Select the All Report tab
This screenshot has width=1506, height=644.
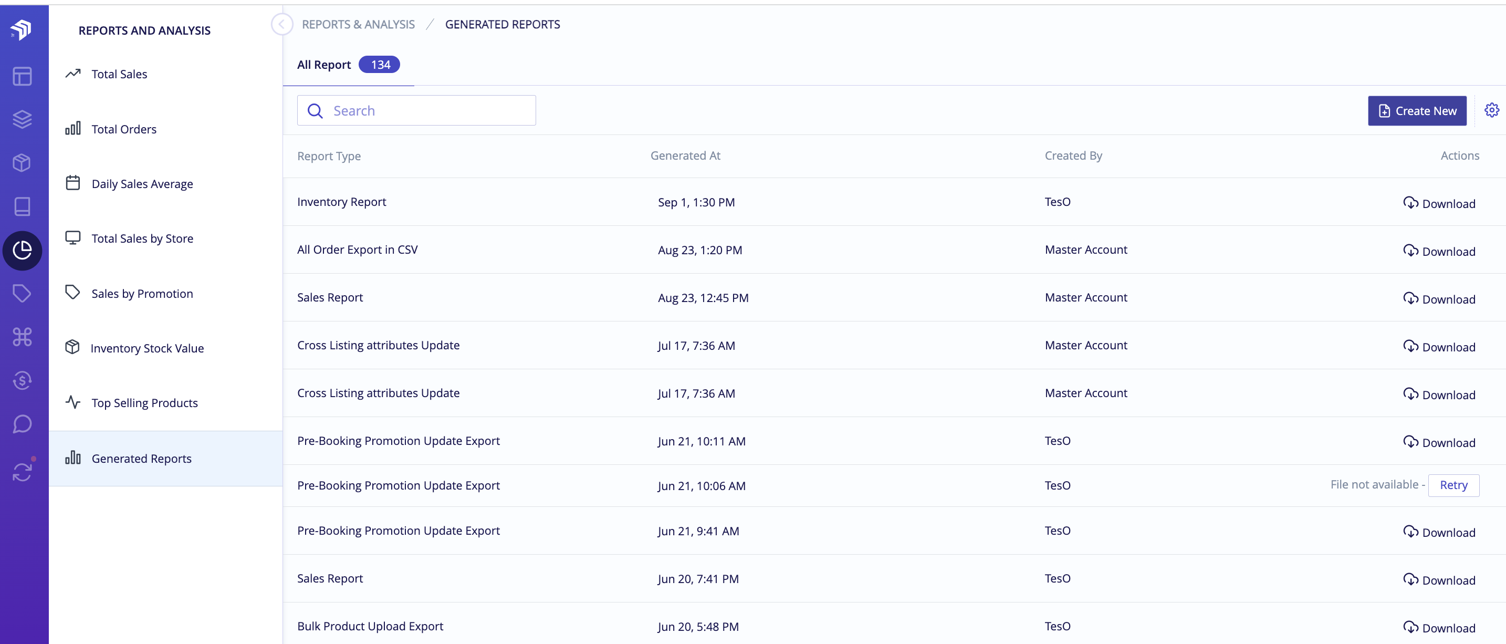[349, 65]
